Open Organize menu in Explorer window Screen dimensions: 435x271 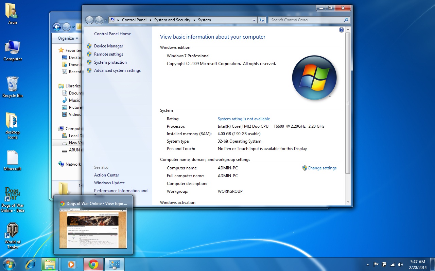[68, 38]
